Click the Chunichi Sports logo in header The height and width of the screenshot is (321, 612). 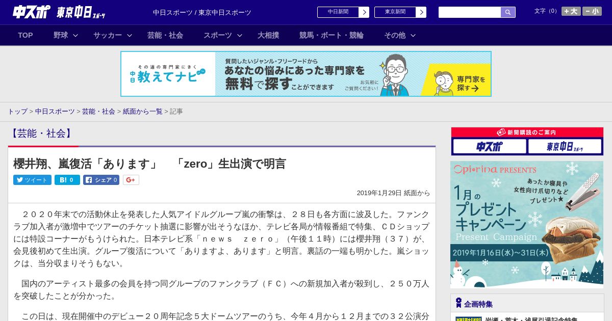point(31,12)
